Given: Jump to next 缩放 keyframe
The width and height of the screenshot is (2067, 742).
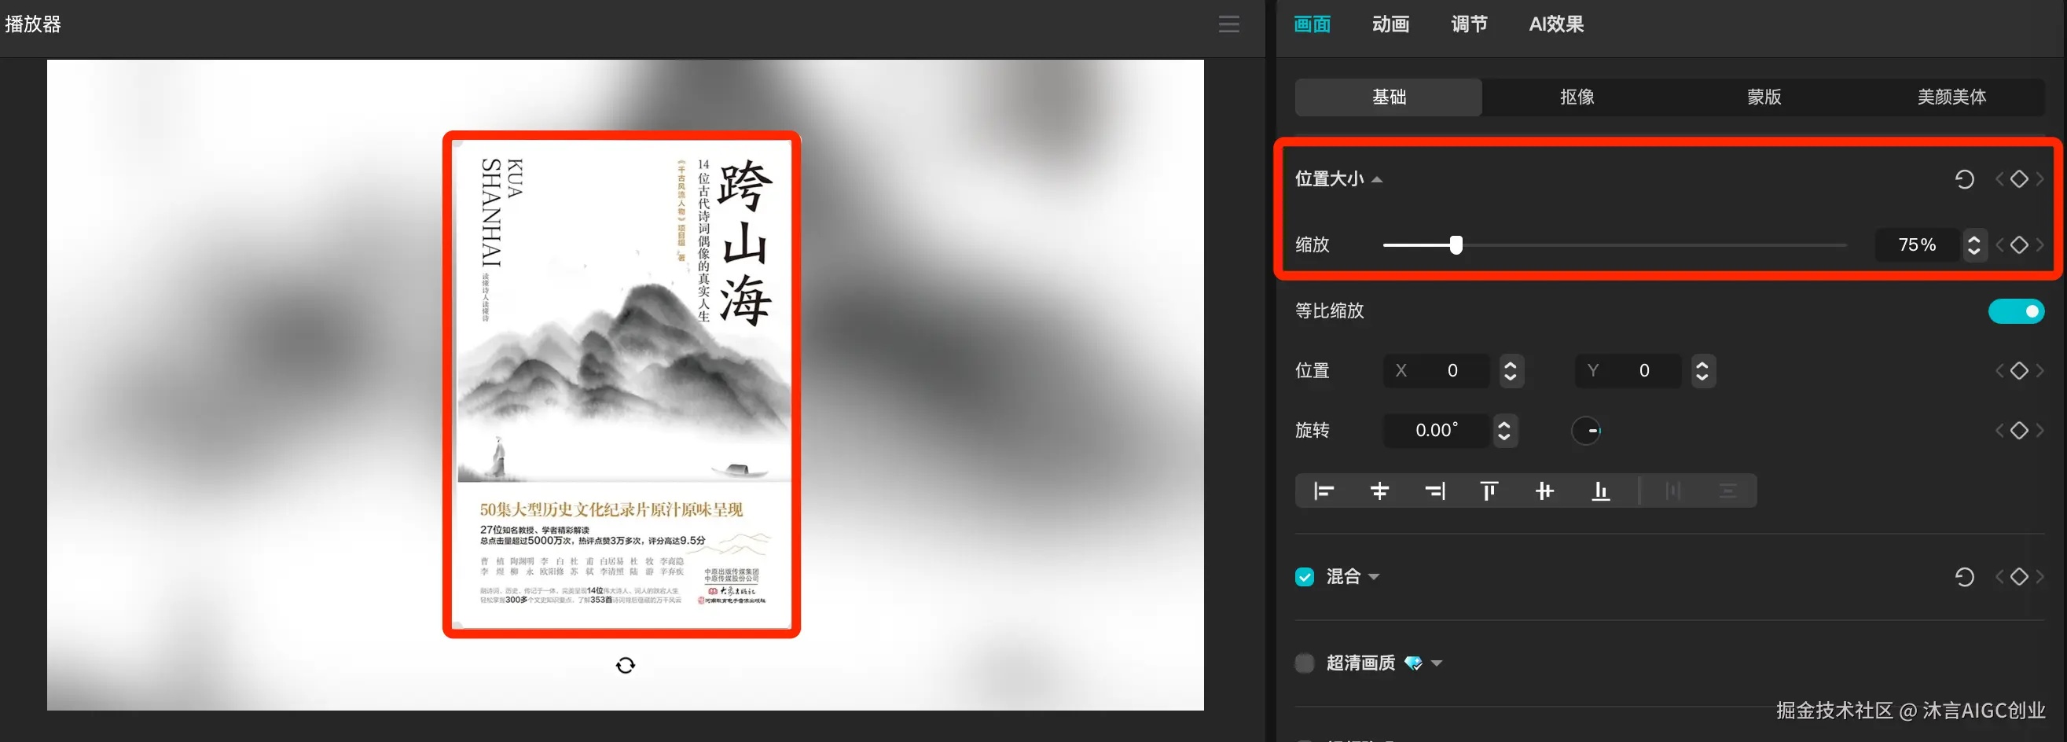Looking at the screenshot, I should pos(2039,244).
